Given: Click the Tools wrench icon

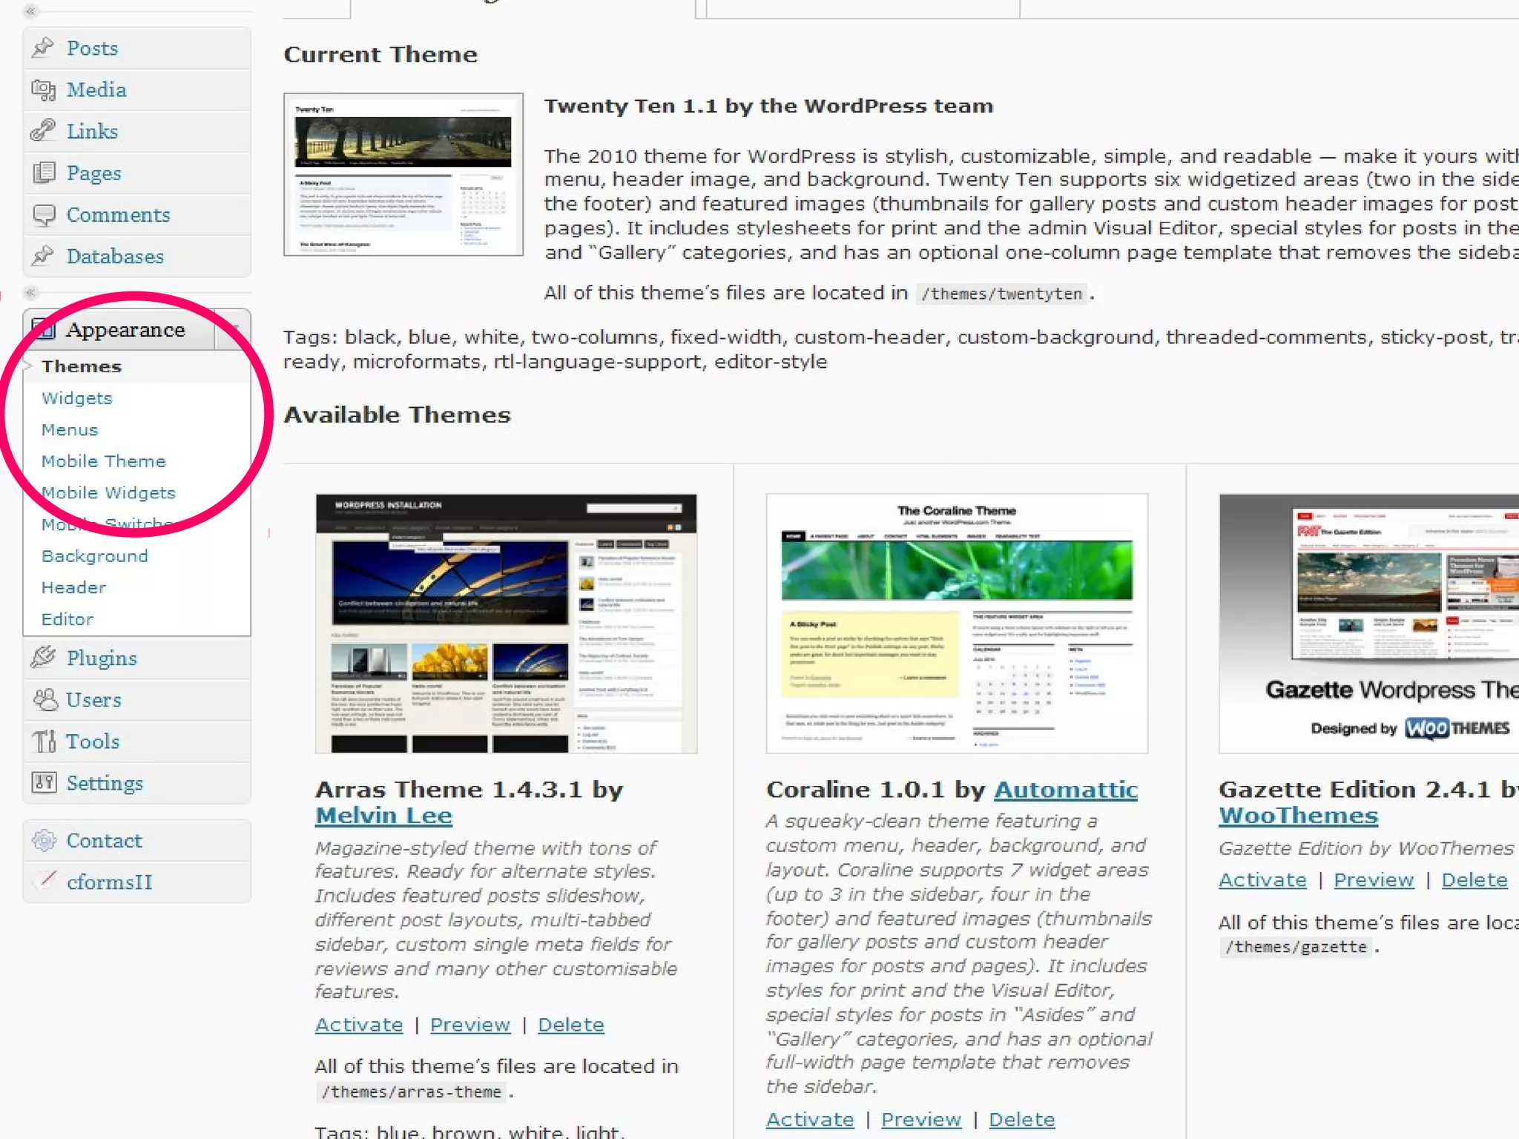Looking at the screenshot, I should tap(45, 741).
